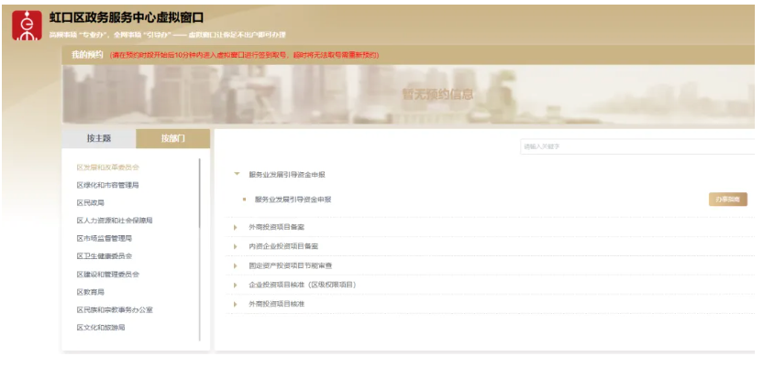This screenshot has height=367, width=764.
Task: Switch to the 按主题 tab
Action: [99, 138]
